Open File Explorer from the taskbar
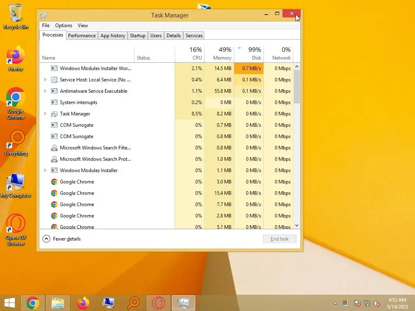415x311 pixels. pos(58,303)
